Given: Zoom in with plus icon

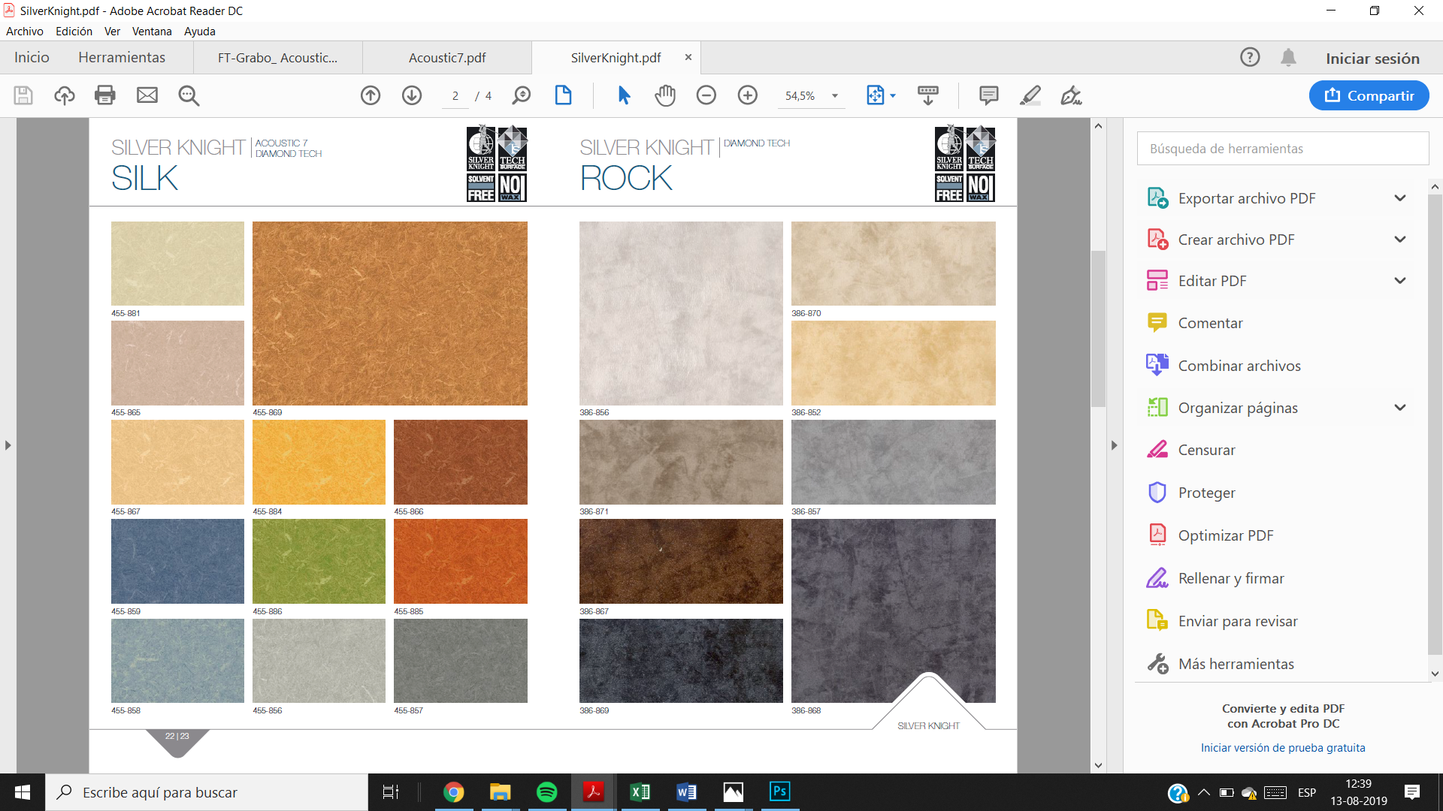Looking at the screenshot, I should 748,95.
